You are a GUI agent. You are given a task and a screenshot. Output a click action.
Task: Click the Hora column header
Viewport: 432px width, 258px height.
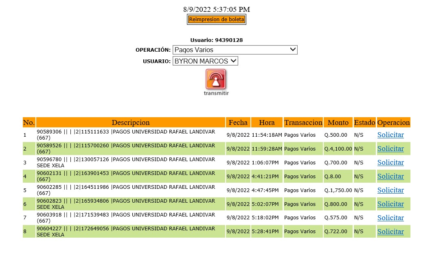[267, 122]
